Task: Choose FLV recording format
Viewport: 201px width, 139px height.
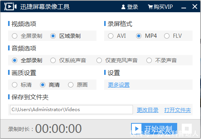Action: (173, 36)
